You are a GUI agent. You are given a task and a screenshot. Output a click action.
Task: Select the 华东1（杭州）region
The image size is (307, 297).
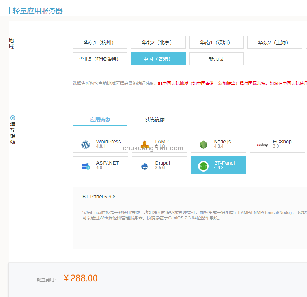(100, 43)
